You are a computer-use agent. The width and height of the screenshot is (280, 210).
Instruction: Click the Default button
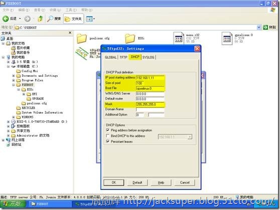[137, 182]
